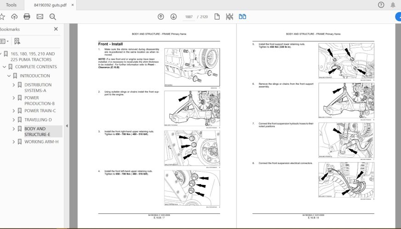Click the page number input field
The image size is (401, 229).
(189, 17)
